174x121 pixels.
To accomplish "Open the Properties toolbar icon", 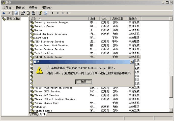I will click(23, 13).
